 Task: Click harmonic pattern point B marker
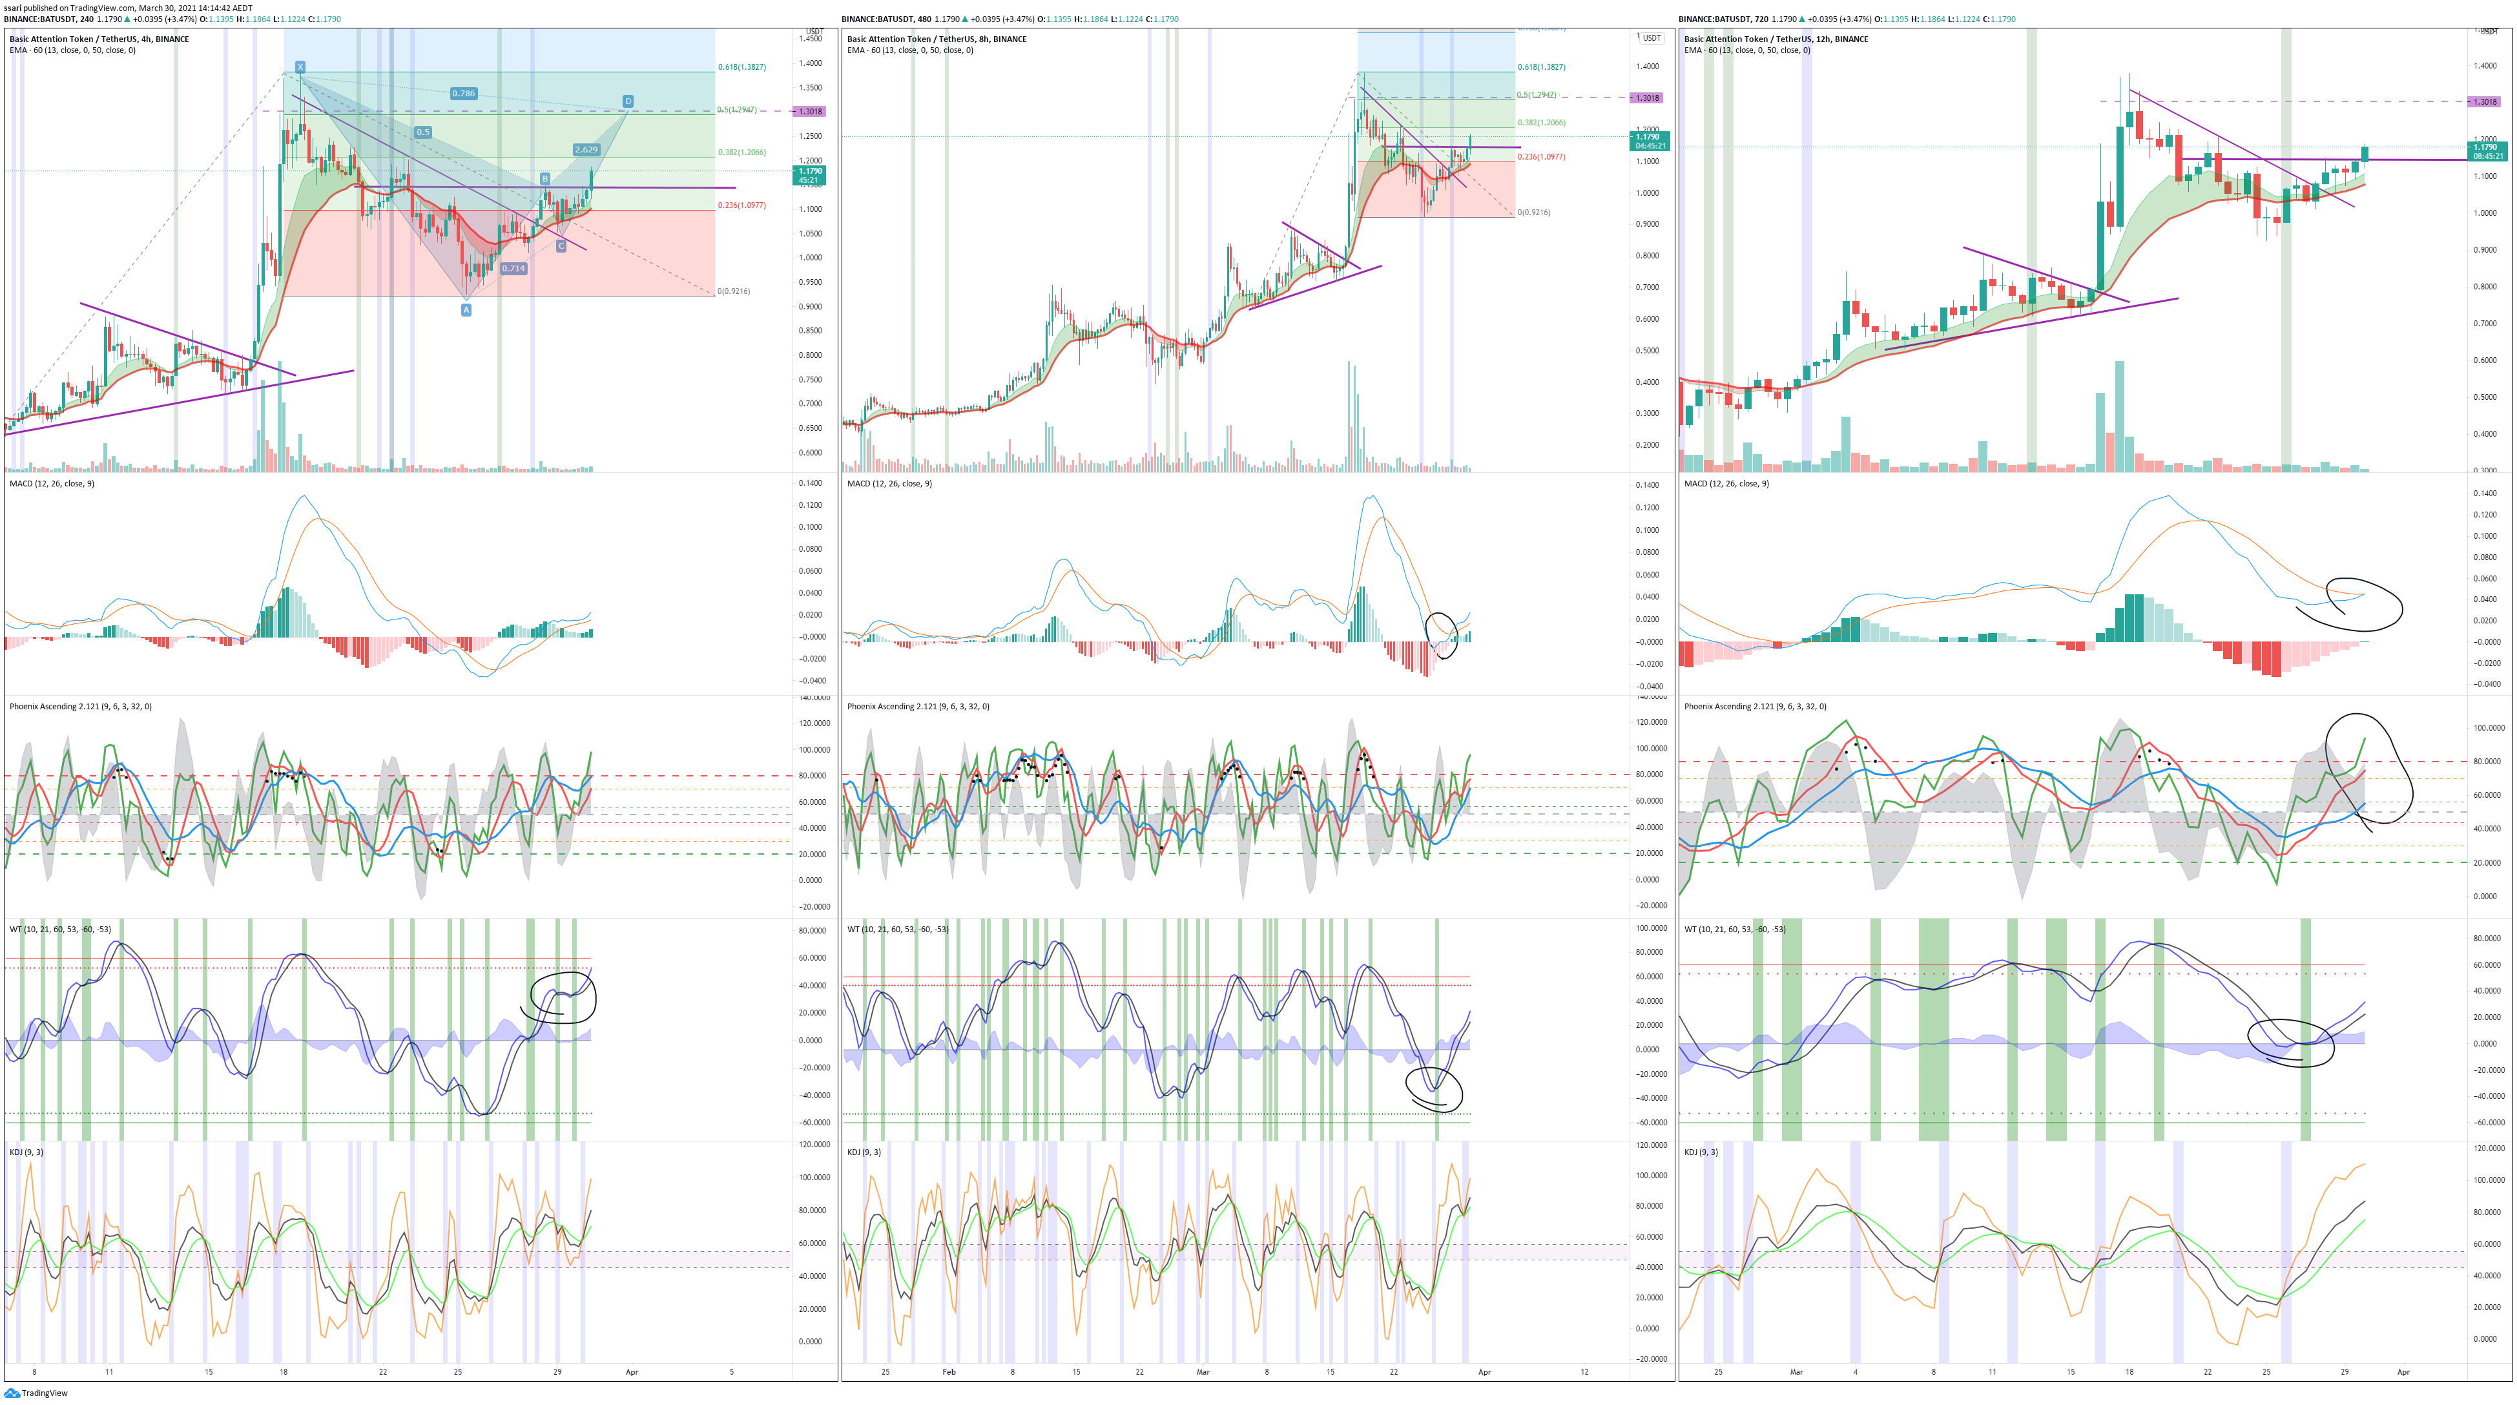click(x=545, y=178)
